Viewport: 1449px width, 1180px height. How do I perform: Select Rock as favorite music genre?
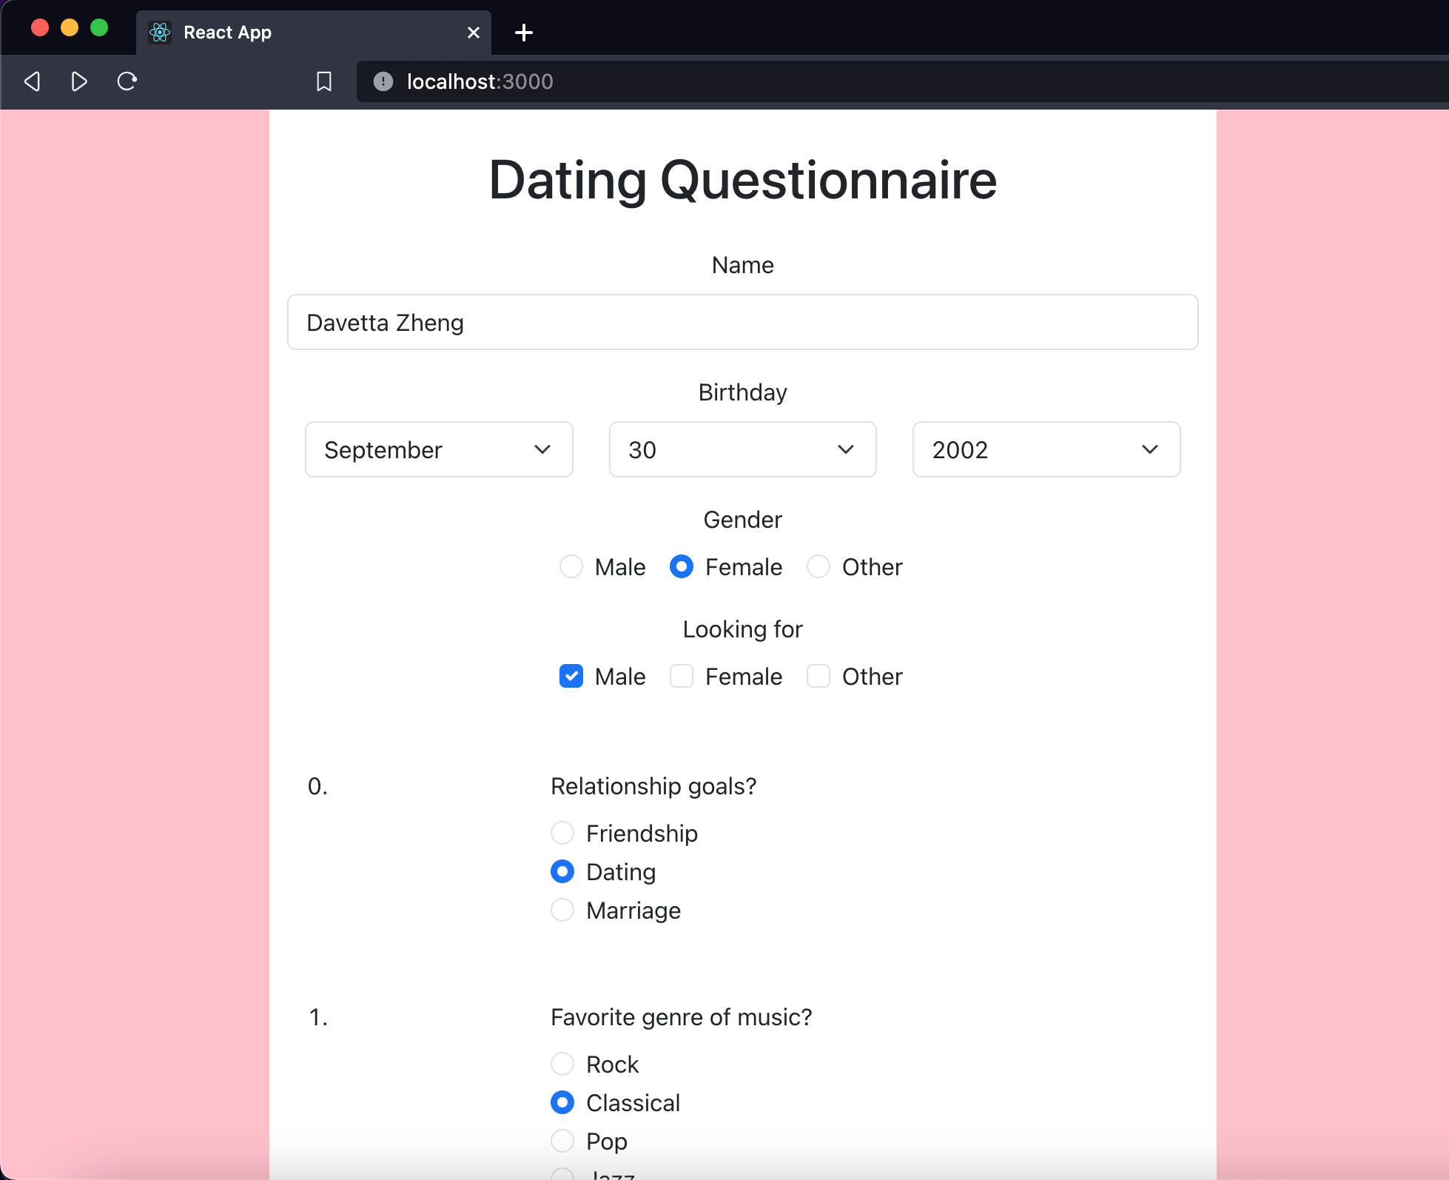tap(562, 1064)
